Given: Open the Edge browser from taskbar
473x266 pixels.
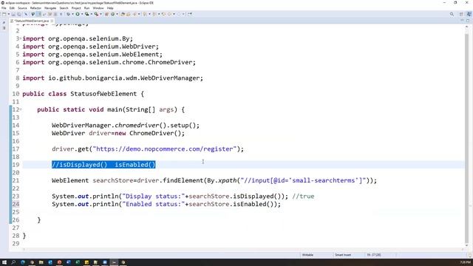Looking at the screenshot, I should [23, 262].
